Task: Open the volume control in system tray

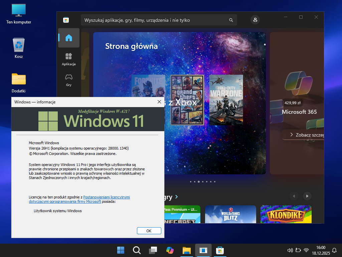Action: tap(290, 250)
